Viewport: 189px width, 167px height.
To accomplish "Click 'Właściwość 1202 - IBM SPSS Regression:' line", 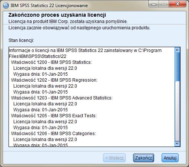I will click(x=54, y=80).
